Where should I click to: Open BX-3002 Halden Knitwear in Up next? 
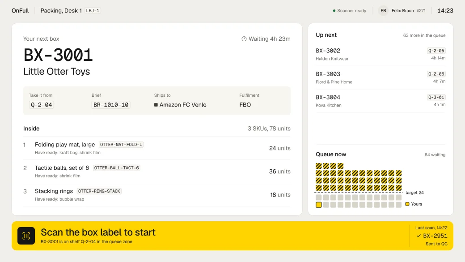pyautogui.click(x=380, y=54)
